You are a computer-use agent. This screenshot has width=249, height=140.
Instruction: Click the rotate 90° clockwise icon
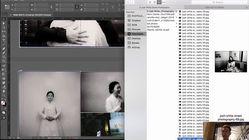click(103, 5)
